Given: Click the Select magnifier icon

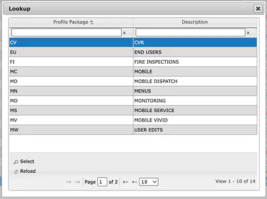Looking at the screenshot, I should point(16,162).
